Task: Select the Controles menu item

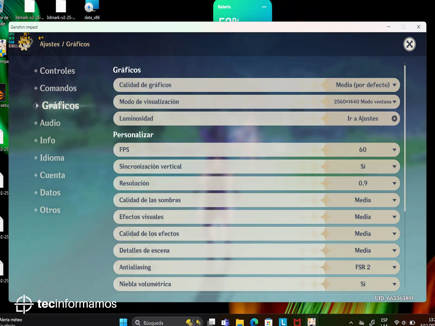Action: coord(57,71)
